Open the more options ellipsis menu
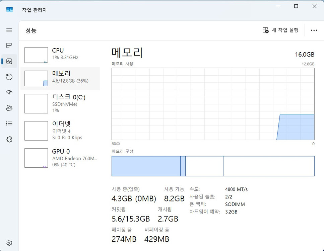This screenshot has height=251, width=324. coord(314,30)
